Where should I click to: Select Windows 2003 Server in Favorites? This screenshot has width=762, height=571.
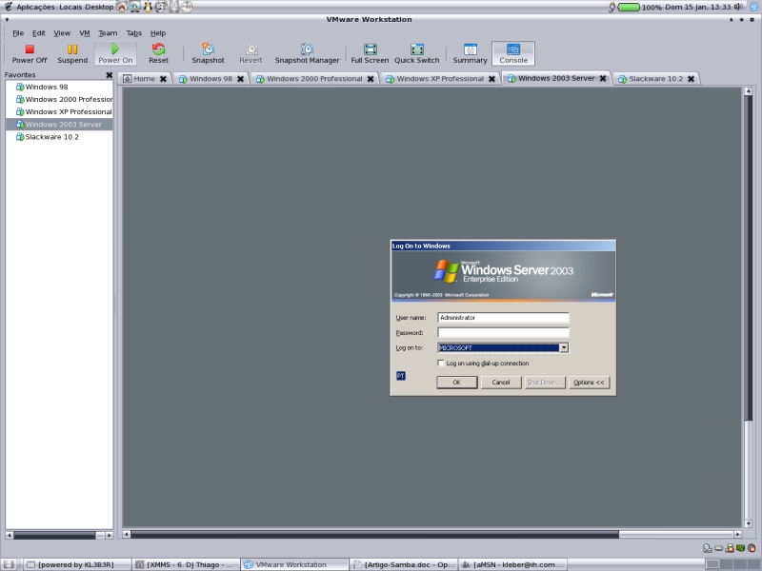[x=59, y=125]
